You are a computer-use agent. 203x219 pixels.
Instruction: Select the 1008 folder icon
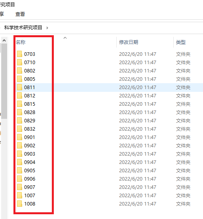19,204
